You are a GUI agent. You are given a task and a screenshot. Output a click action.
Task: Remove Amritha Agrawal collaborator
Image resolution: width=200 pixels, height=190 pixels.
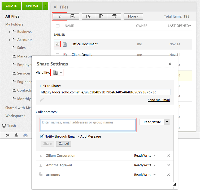(168, 165)
